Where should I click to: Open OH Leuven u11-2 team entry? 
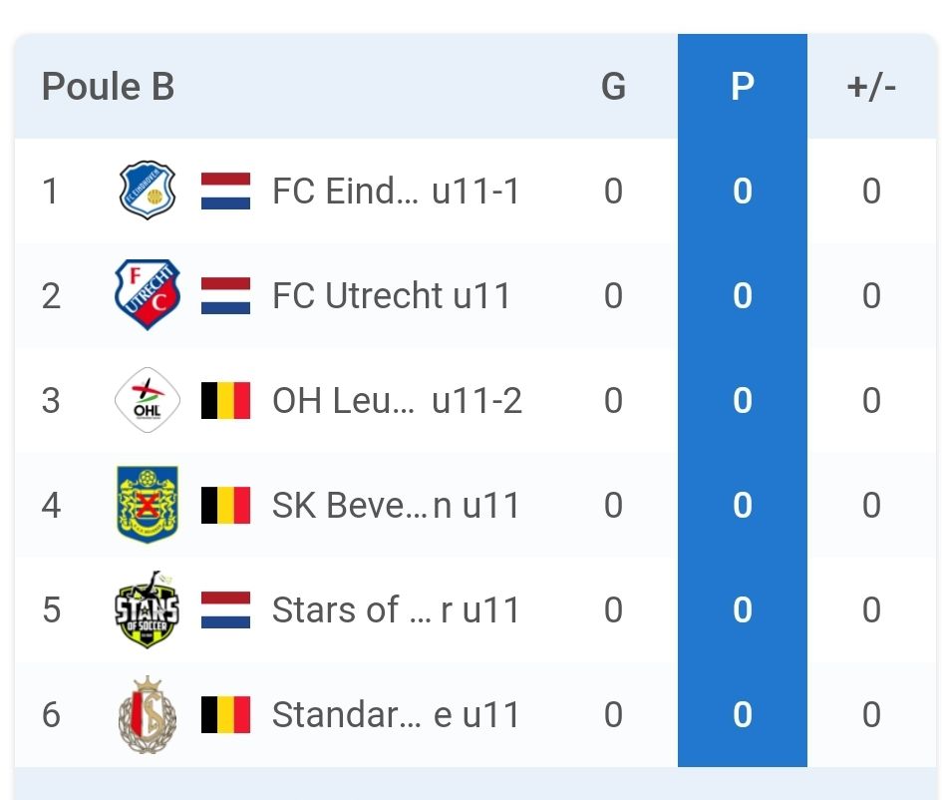pos(397,400)
